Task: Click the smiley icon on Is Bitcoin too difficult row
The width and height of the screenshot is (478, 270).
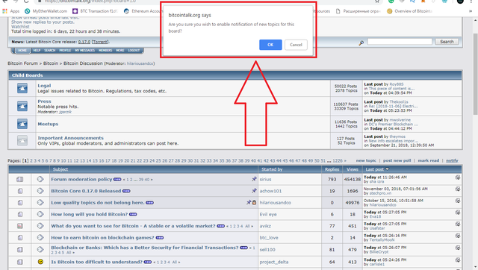Action: [40, 262]
